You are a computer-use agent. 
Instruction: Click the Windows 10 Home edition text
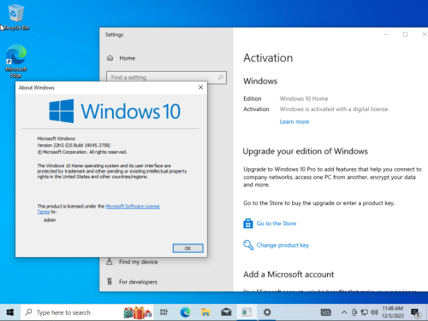coord(304,98)
